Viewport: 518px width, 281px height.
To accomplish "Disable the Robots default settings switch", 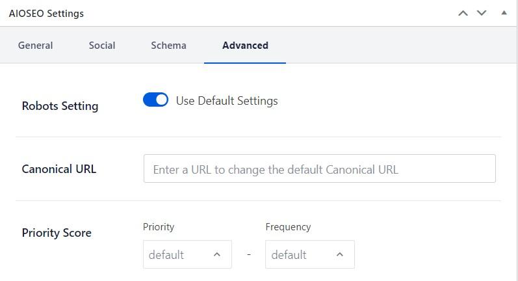I will [155, 100].
